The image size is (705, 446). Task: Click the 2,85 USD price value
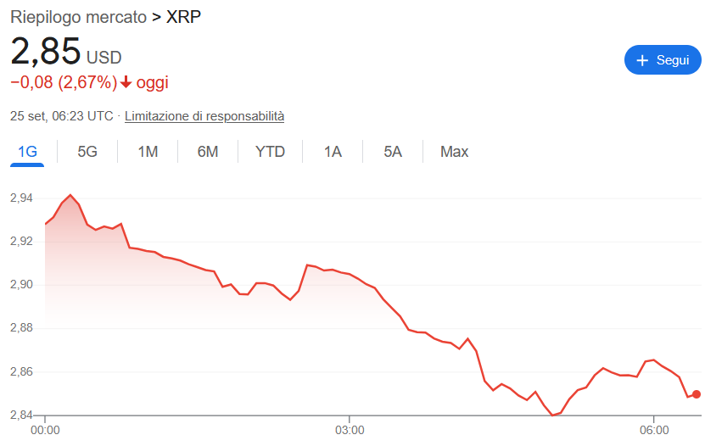[x=46, y=52]
